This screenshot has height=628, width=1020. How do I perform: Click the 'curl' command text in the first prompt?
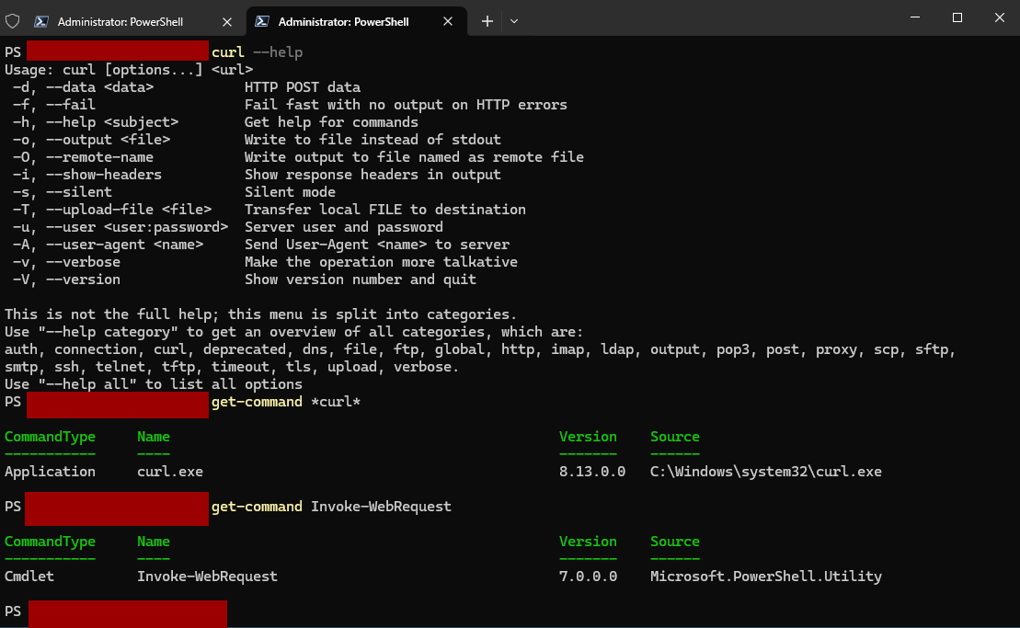(x=228, y=52)
